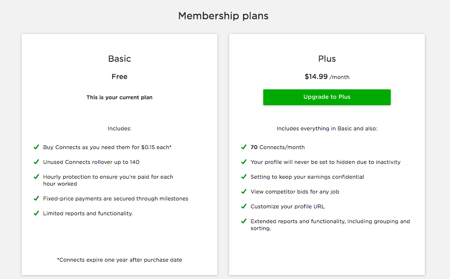Click checkmark beside Buy Connects as needed

coord(36,147)
